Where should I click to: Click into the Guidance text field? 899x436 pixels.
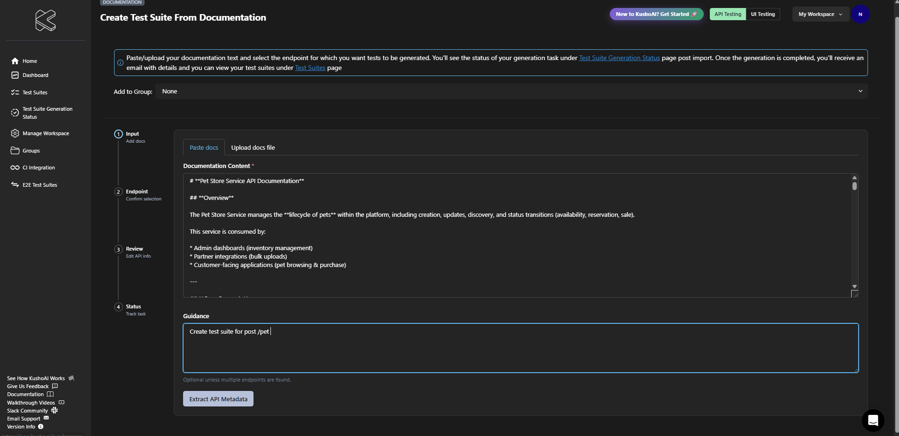pyautogui.click(x=521, y=348)
